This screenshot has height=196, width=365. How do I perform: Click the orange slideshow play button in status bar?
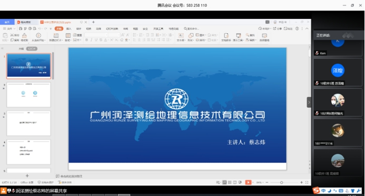point(248,182)
